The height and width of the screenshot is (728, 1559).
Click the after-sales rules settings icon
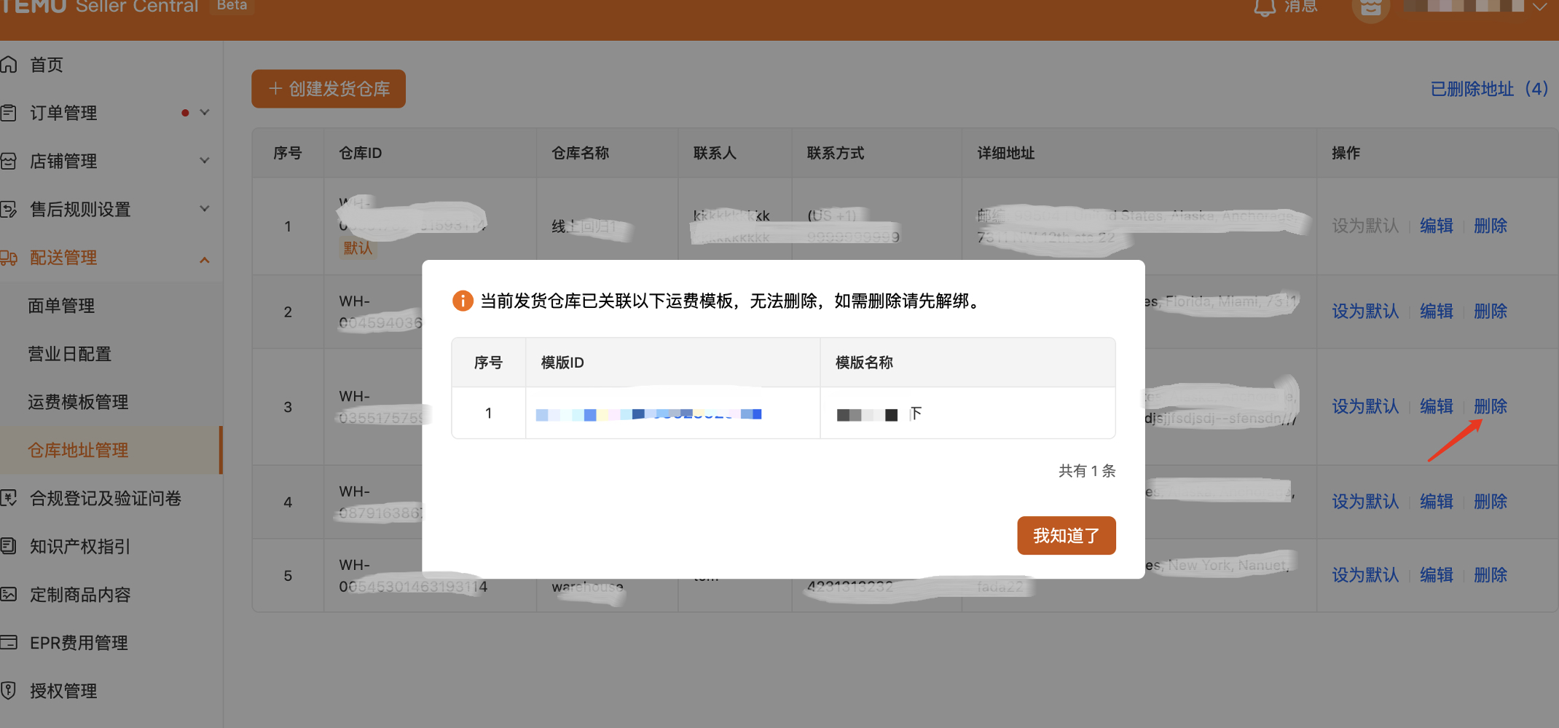9,210
